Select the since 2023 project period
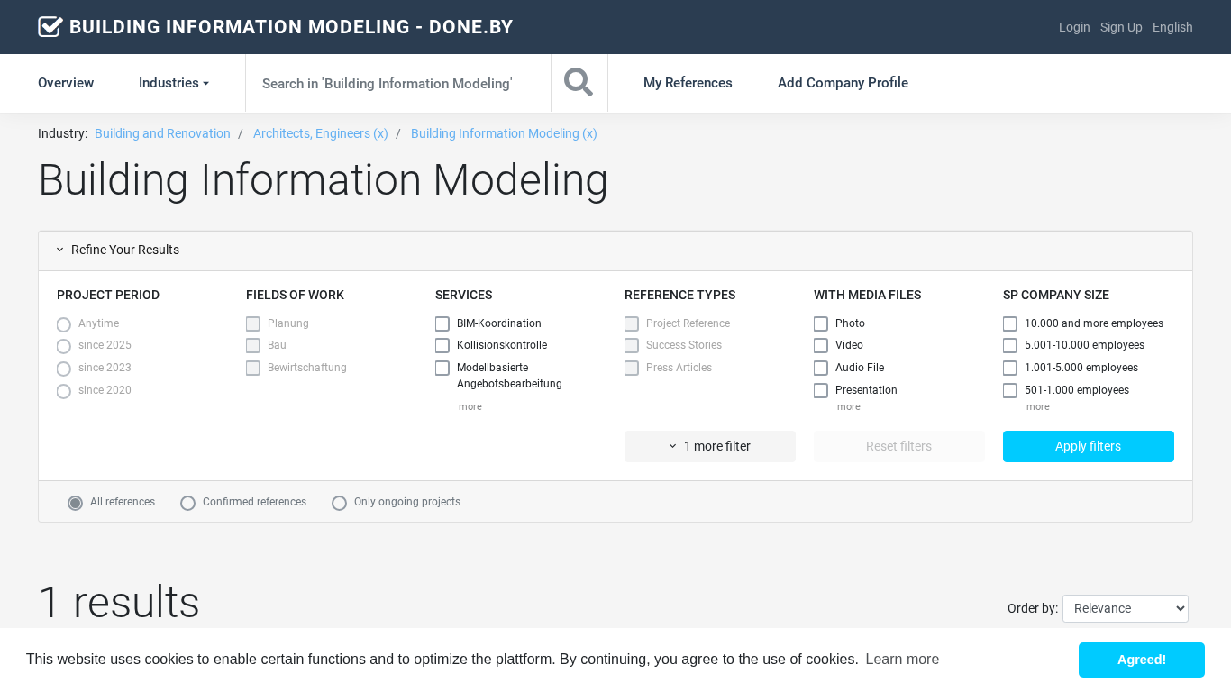The height and width of the screenshot is (692, 1231). point(64,369)
